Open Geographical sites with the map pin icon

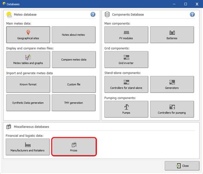tap(28, 35)
